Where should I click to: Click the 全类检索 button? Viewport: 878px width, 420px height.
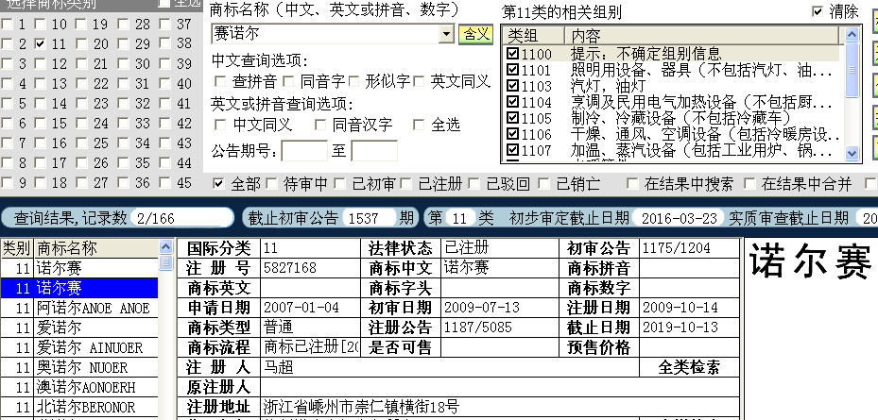689,367
